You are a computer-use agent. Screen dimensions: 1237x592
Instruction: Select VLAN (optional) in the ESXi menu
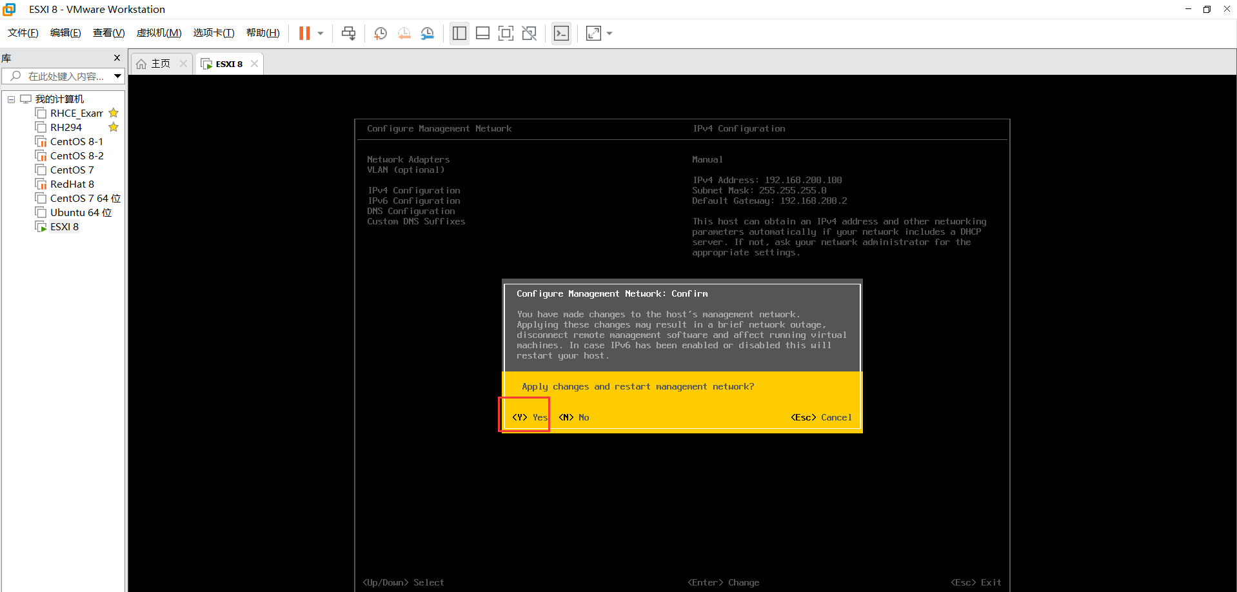click(406, 170)
